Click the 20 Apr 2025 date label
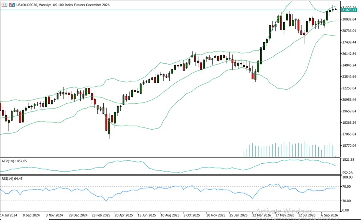 pyautogui.click(x=124, y=215)
